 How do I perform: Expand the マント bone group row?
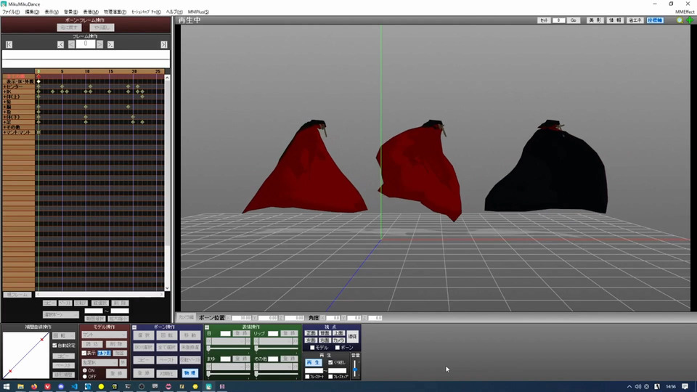click(x=4, y=133)
